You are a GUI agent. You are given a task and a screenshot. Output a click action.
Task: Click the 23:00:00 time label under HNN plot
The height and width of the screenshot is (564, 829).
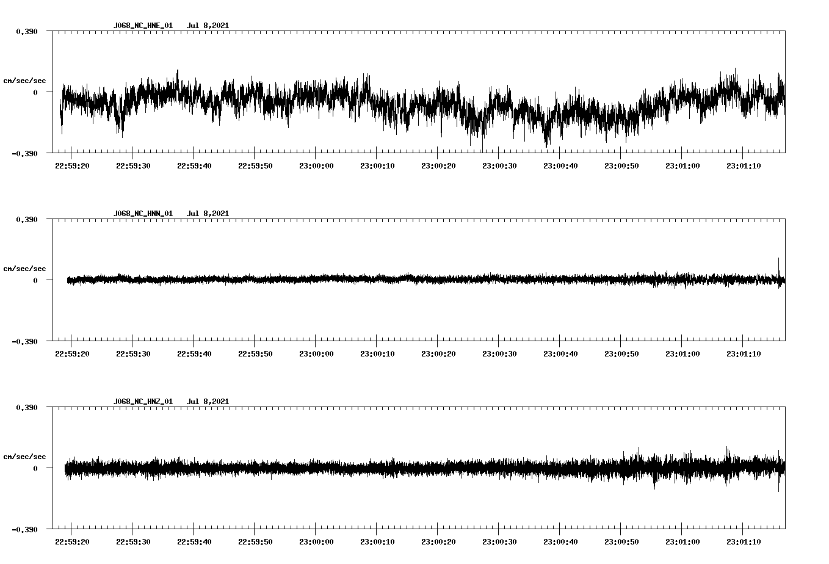point(316,354)
